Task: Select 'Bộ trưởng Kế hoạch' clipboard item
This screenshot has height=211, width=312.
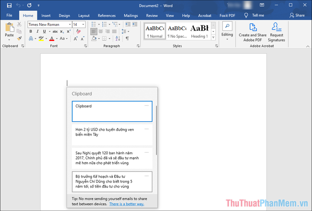Action: tap(112, 182)
